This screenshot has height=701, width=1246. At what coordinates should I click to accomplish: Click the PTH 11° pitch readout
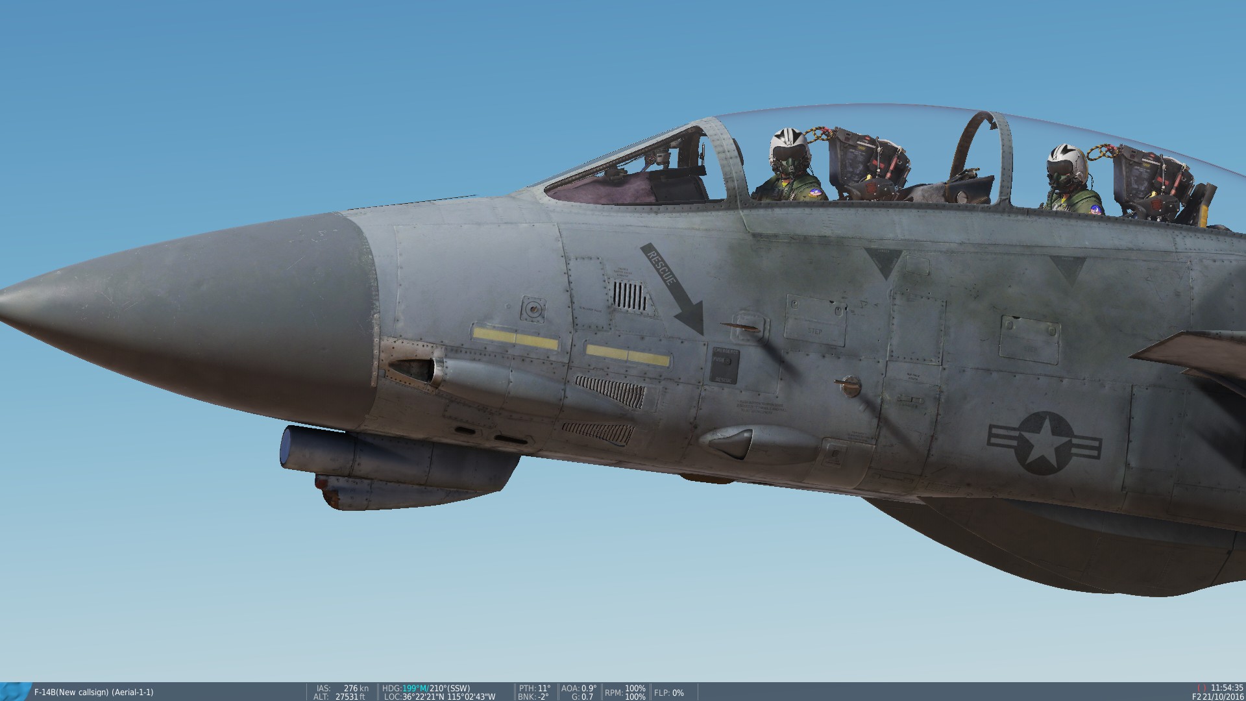click(534, 688)
